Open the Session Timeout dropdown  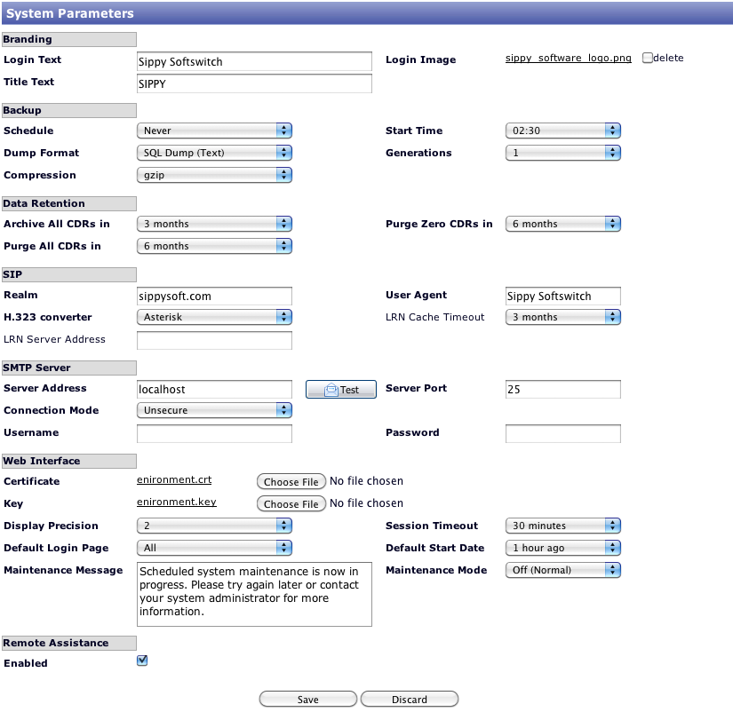tap(562, 526)
